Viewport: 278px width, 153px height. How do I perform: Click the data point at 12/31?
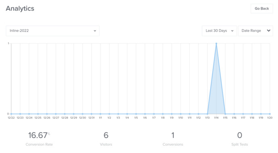tap(91, 114)
